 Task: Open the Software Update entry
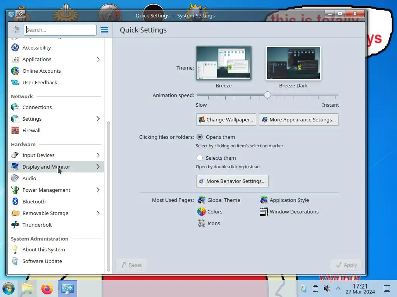coord(56,261)
